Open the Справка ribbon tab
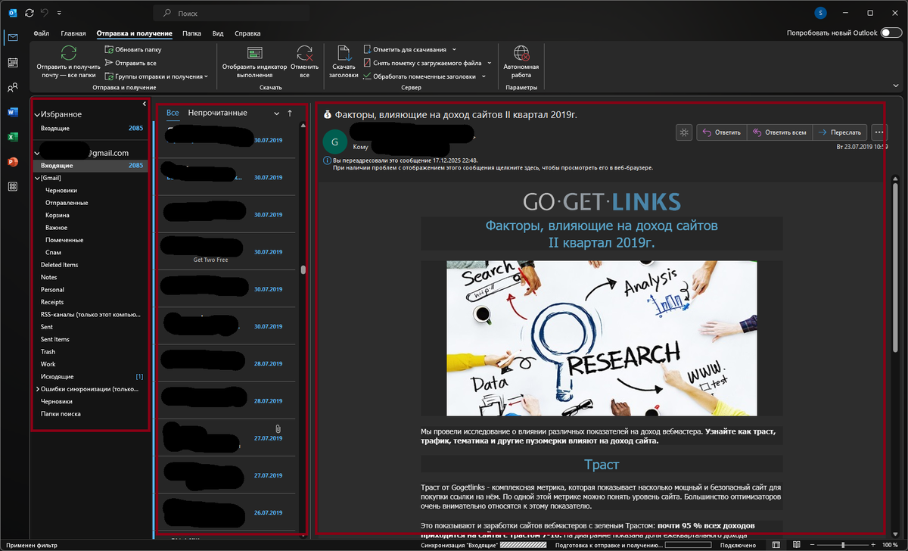 pos(247,33)
